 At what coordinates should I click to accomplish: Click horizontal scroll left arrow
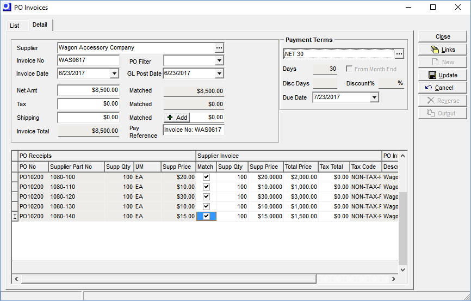(x=16, y=279)
